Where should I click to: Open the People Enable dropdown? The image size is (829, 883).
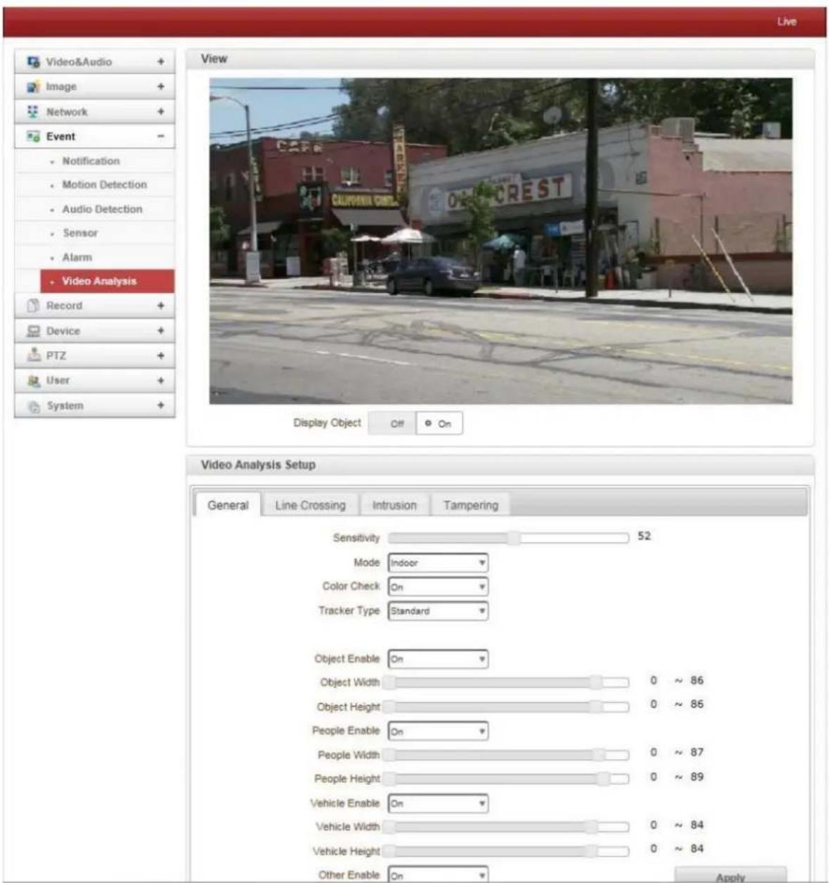[x=438, y=732]
